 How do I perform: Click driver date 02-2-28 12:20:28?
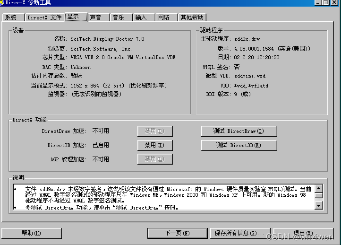[256, 57]
